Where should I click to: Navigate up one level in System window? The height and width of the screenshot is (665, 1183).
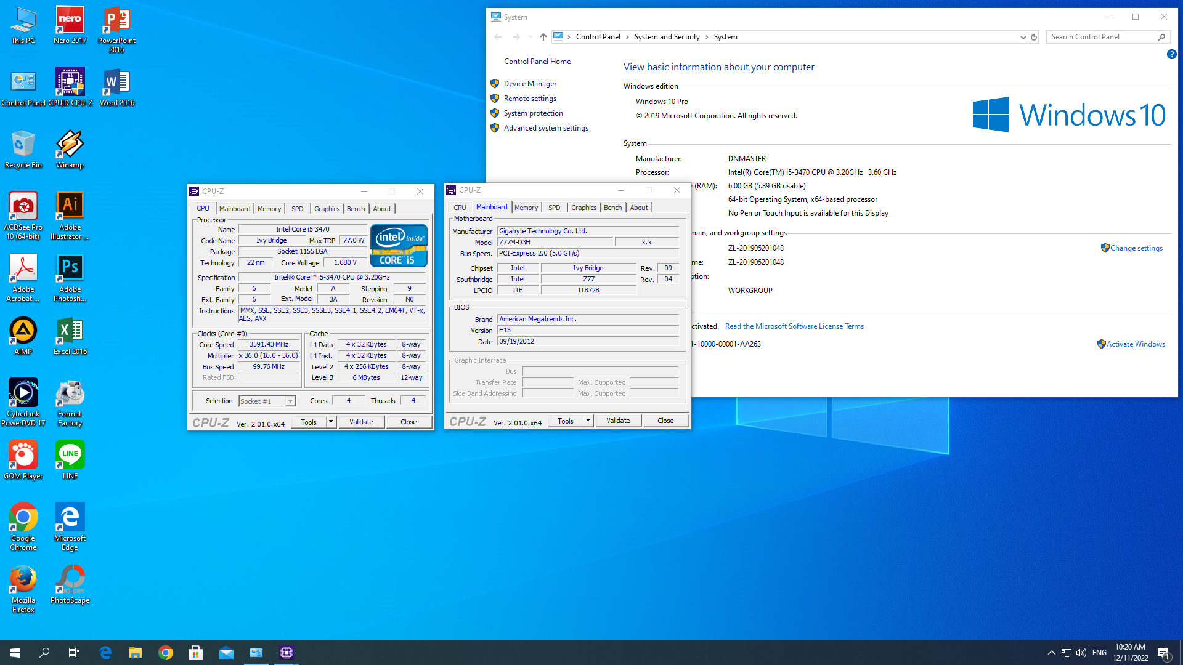(543, 37)
